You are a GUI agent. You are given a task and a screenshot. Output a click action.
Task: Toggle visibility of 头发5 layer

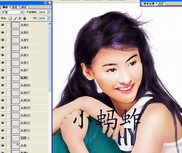[3, 40]
